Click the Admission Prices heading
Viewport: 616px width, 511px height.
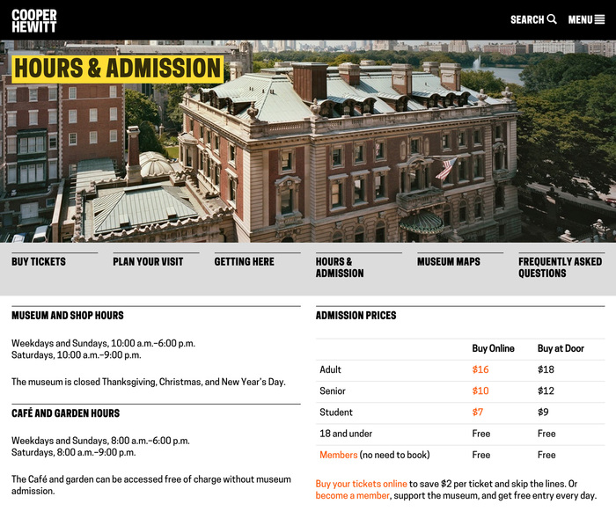click(x=356, y=316)
